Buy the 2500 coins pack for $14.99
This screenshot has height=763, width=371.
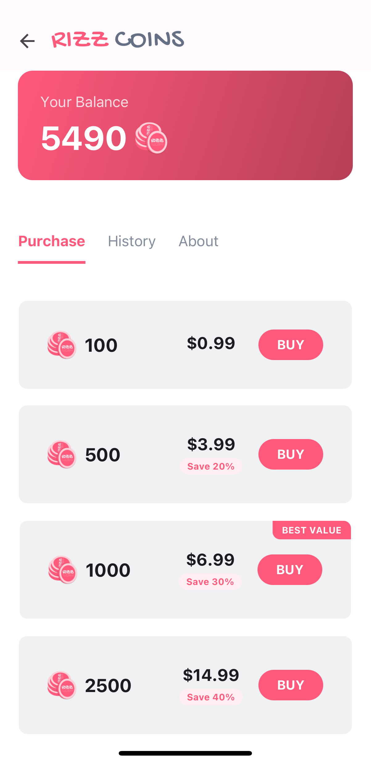point(291,685)
